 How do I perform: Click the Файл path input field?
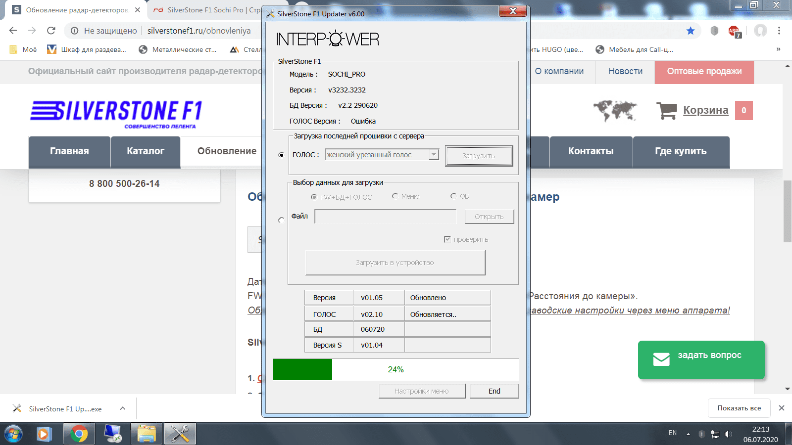[386, 217]
